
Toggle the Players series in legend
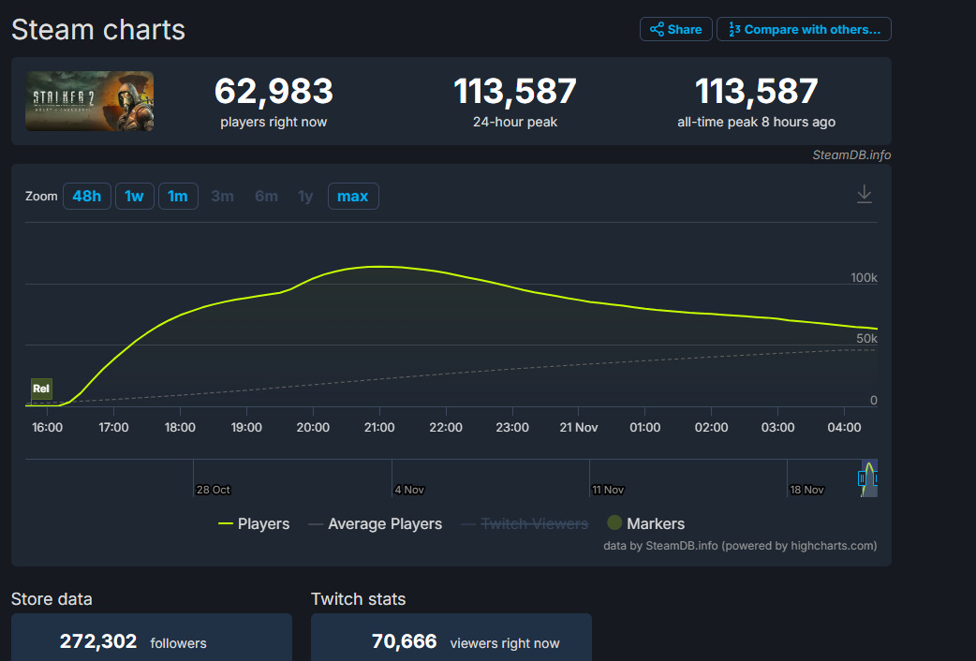(x=254, y=524)
